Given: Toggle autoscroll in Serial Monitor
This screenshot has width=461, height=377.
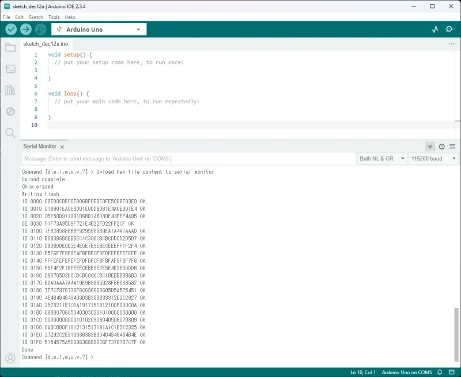Looking at the screenshot, I should 430,147.
